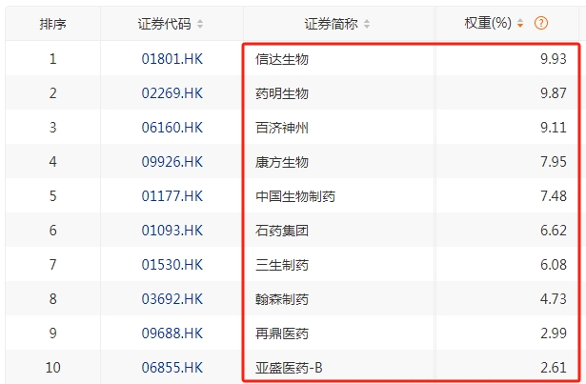Click the weight value 7.48
This screenshot has height=384, width=586.
coord(553,196)
